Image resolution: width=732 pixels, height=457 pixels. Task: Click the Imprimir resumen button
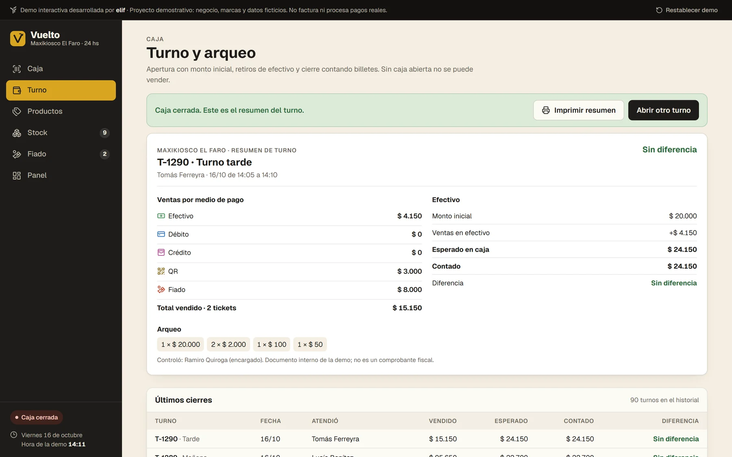[579, 110]
